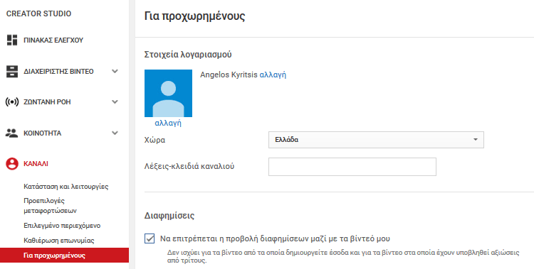Open Επιλεγμένο περιεχόμενο submenu entry
Image resolution: width=534 pixels, height=269 pixels.
point(62,226)
